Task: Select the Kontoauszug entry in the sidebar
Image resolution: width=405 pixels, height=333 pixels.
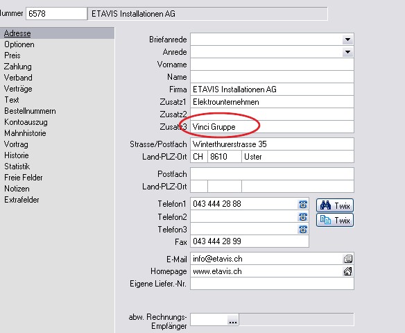Action: (26, 122)
